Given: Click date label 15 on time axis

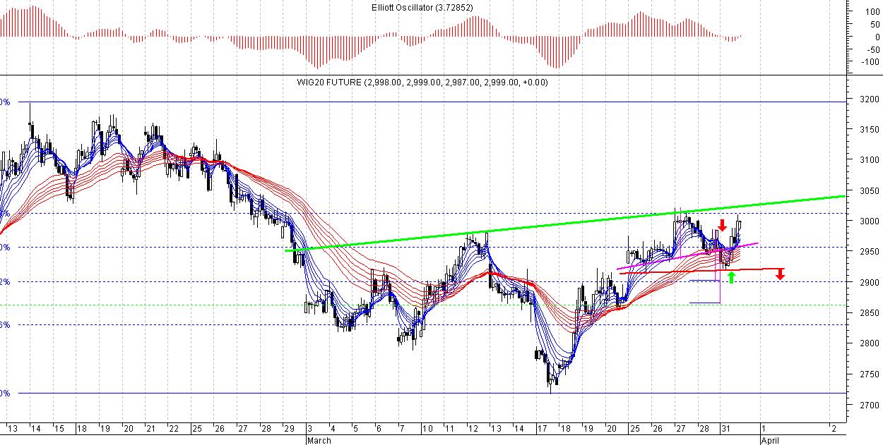Looking at the screenshot, I should [60, 428].
